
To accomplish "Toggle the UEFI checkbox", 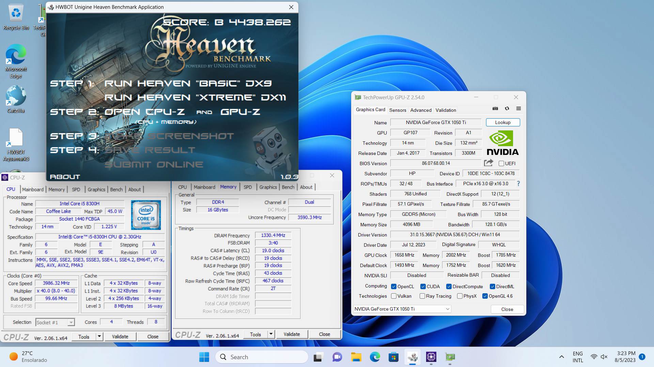I will coord(501,163).
